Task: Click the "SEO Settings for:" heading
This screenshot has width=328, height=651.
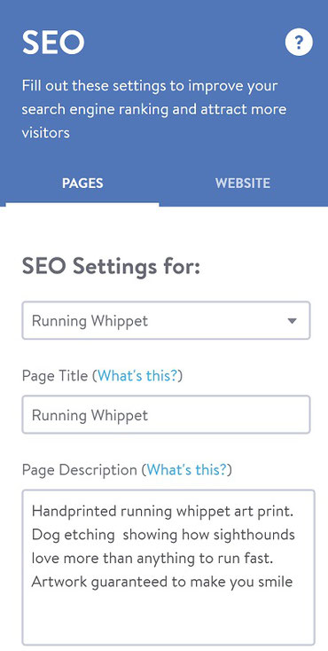Action: 111,267
